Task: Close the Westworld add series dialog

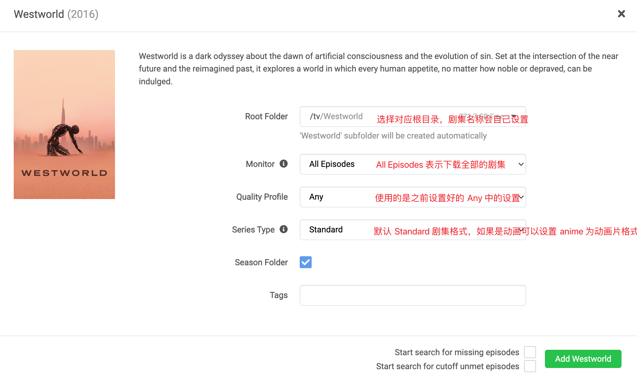Action: click(x=621, y=14)
